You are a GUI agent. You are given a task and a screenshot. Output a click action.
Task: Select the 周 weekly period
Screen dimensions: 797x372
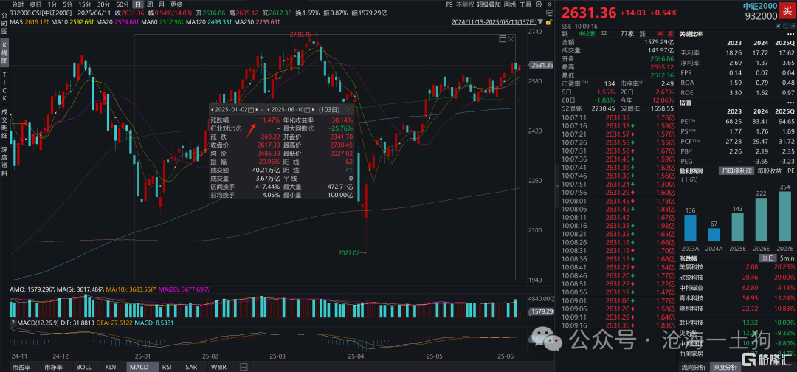click(x=150, y=4)
